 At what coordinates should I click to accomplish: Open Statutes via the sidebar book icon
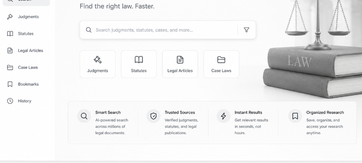point(10,34)
